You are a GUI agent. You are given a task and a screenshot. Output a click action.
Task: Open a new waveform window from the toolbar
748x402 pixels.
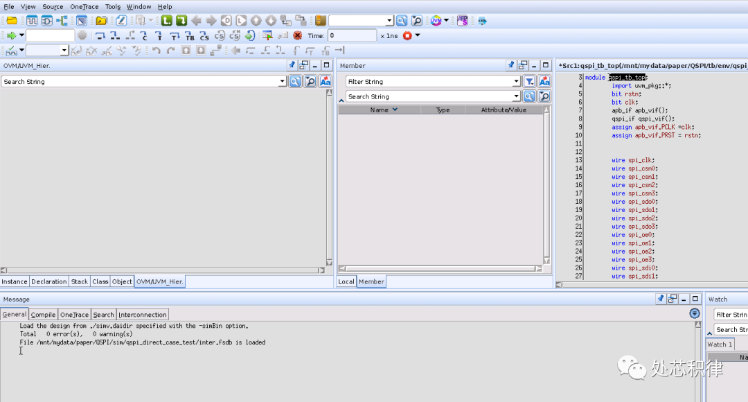pos(33,21)
